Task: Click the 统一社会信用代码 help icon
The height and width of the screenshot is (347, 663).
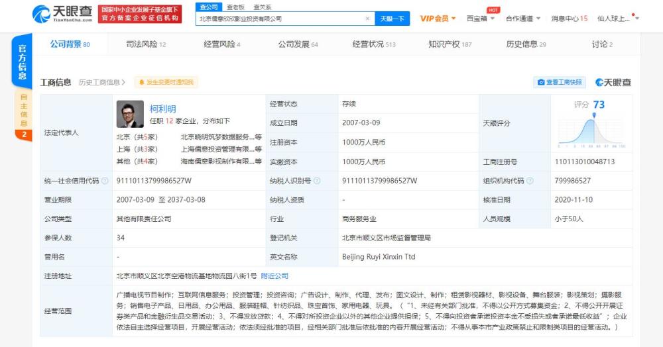Action: click(105, 181)
